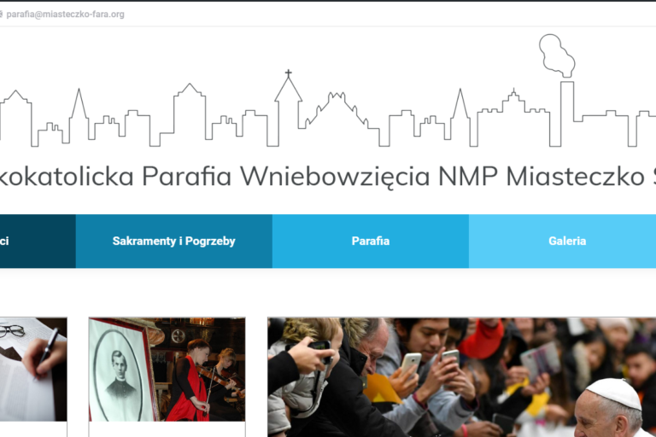Click the word Miasteczko in the heading

pyautogui.click(x=575, y=176)
